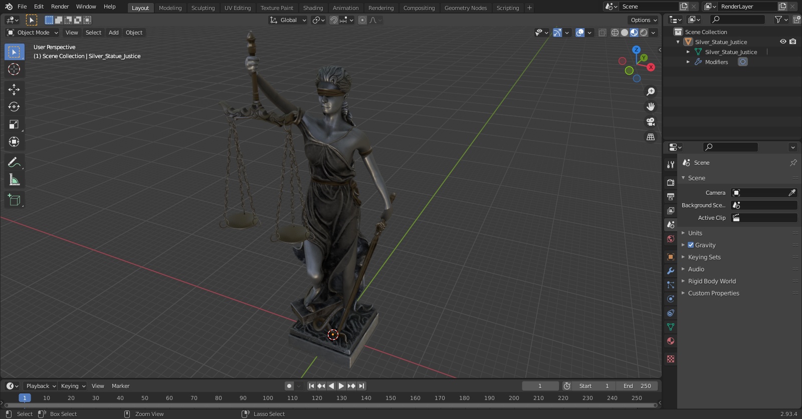
Task: Click the viewport zoom magnifier icon
Action: (651, 92)
